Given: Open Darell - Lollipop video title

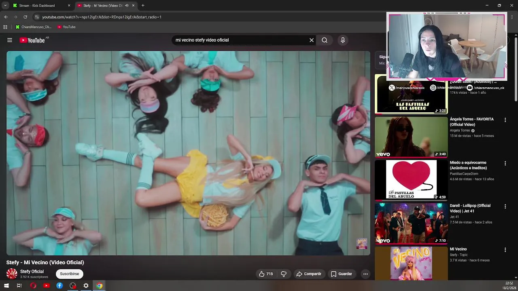Looking at the screenshot, I should (x=470, y=208).
